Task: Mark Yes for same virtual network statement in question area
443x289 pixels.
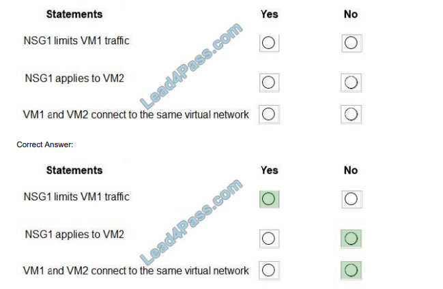Action: point(269,115)
